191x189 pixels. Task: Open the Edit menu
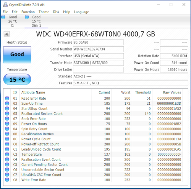pos(15,12)
